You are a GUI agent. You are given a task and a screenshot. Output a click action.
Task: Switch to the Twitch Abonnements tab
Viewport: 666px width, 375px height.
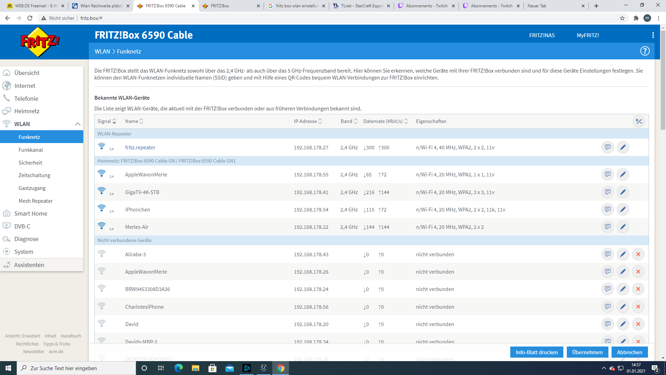point(426,6)
